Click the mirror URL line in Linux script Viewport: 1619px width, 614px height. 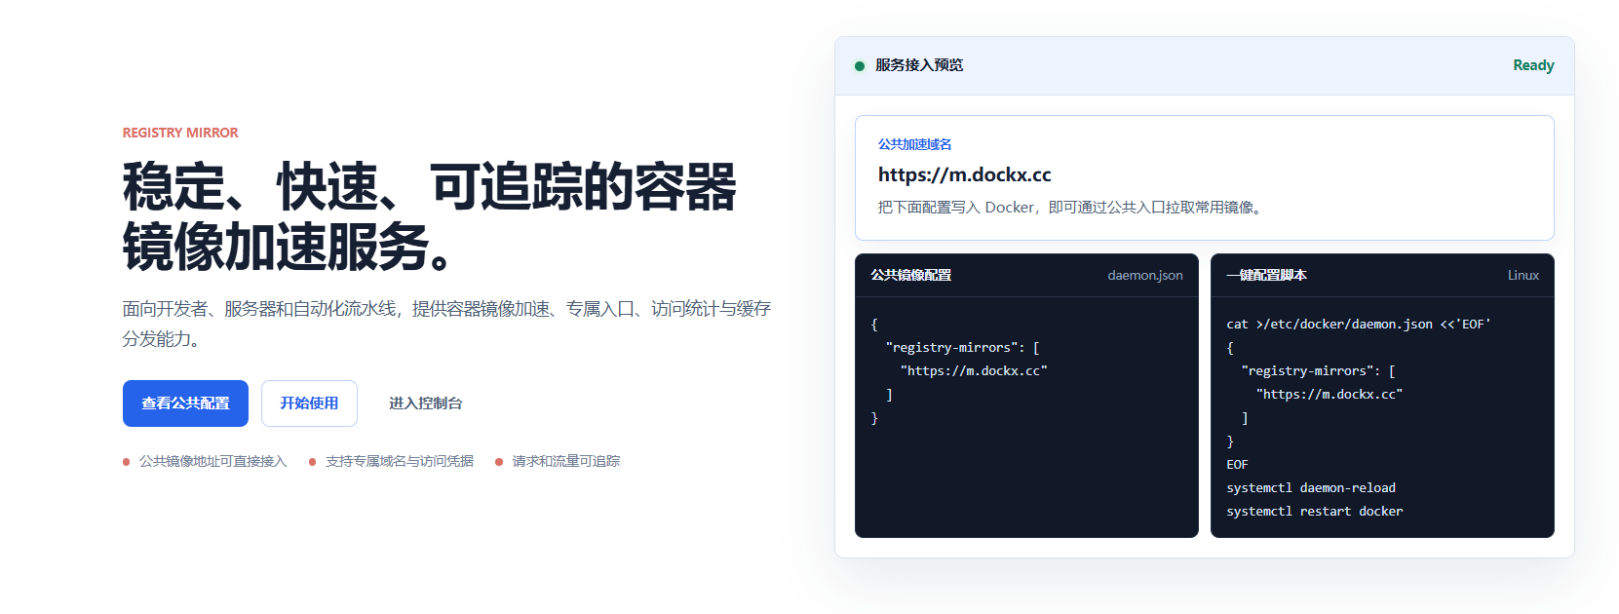1330,395
